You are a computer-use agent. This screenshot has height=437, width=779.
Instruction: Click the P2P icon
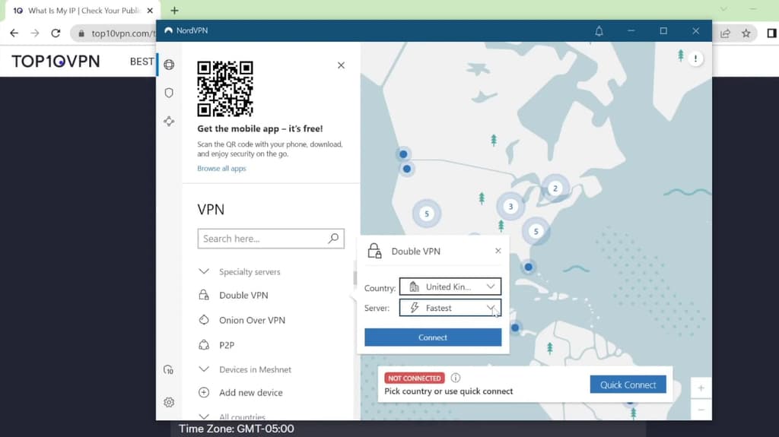click(x=204, y=344)
